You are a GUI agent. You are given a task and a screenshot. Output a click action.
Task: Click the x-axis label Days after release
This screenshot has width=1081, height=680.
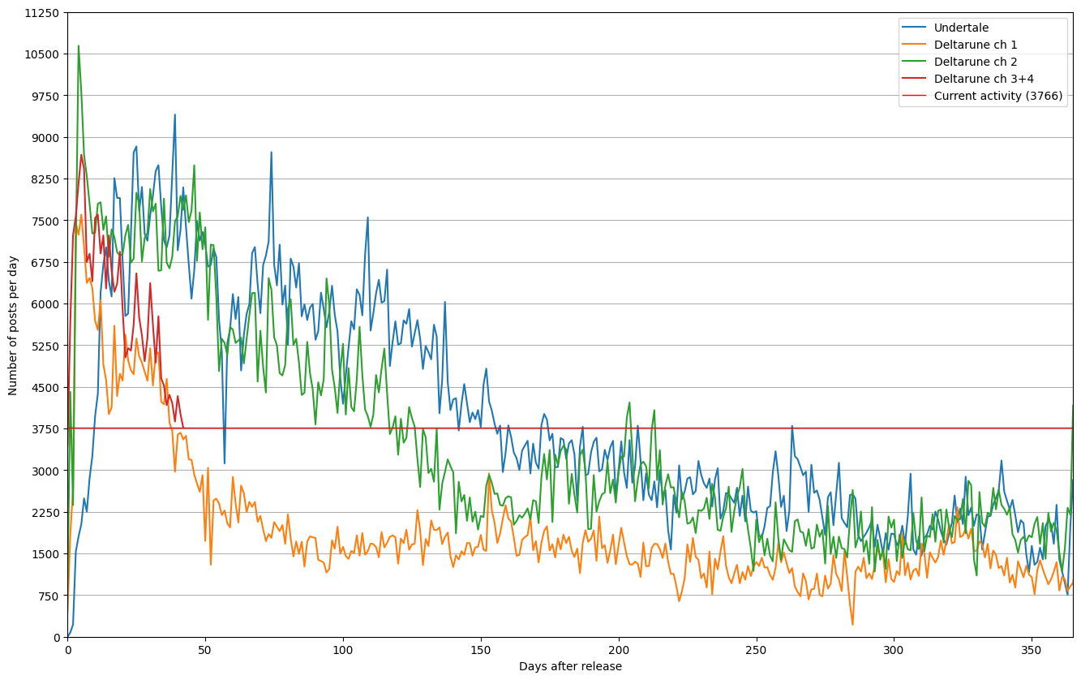click(570, 667)
